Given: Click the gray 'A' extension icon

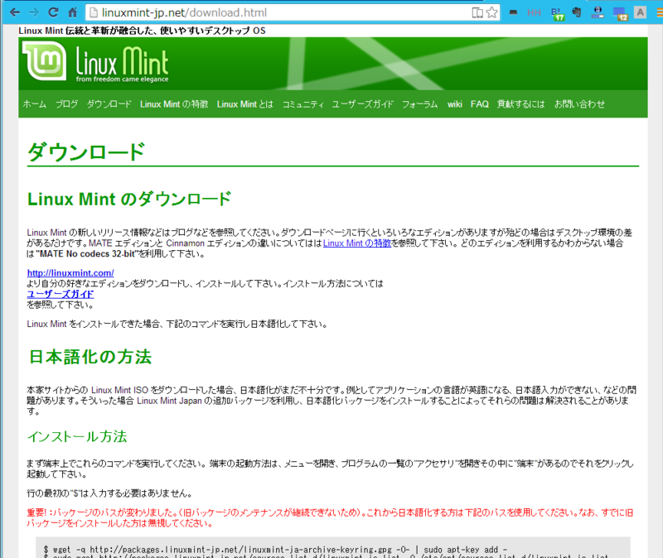Looking at the screenshot, I should click(640, 12).
